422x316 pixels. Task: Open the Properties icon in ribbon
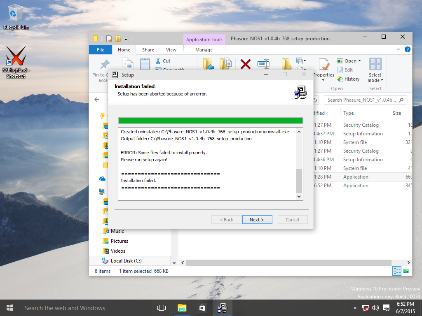[324, 65]
